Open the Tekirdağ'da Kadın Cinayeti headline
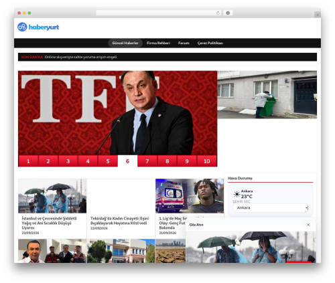Screen dimensions: 335x283 119,221
